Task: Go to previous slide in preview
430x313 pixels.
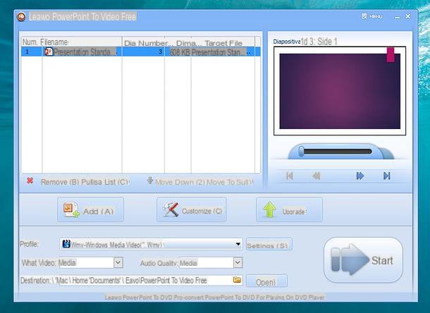Action: point(317,176)
